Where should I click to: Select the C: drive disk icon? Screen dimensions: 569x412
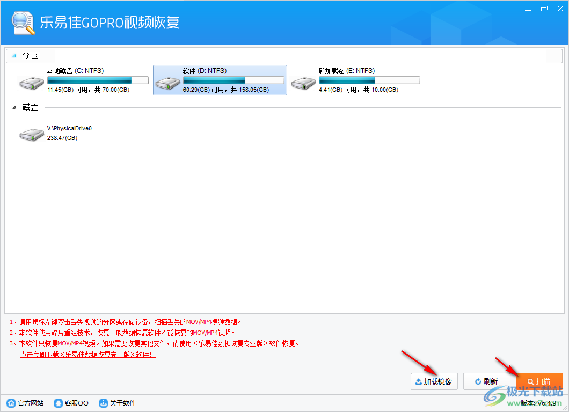tap(32, 83)
